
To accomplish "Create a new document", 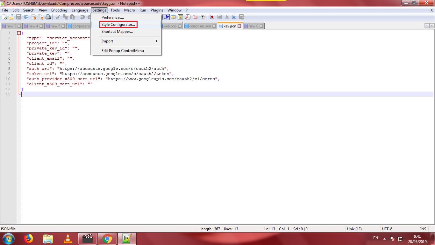I will click(4, 17).
